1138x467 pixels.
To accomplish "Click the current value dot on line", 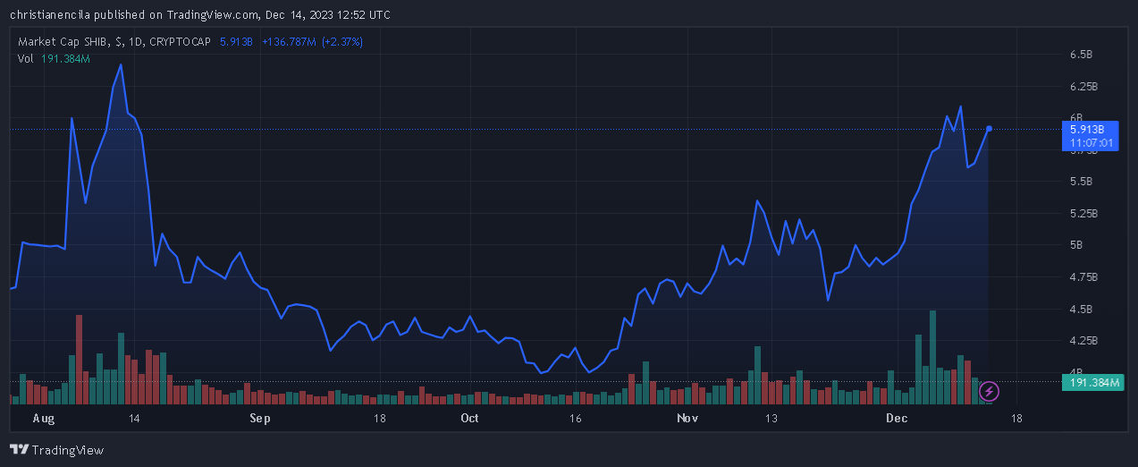I will 989,129.
